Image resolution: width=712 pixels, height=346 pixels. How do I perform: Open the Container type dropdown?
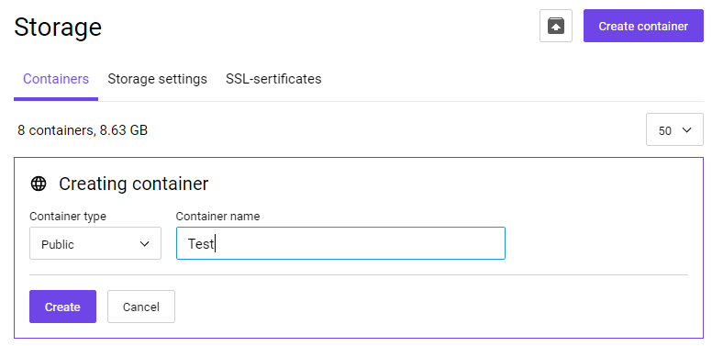coord(95,243)
